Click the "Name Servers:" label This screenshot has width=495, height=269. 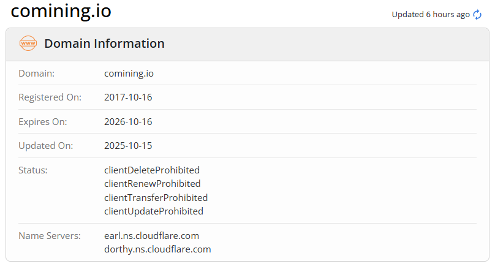click(x=50, y=235)
